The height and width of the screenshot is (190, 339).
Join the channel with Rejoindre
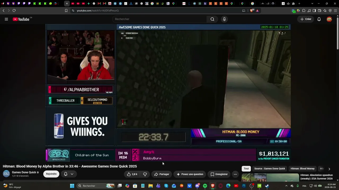click(x=51, y=174)
